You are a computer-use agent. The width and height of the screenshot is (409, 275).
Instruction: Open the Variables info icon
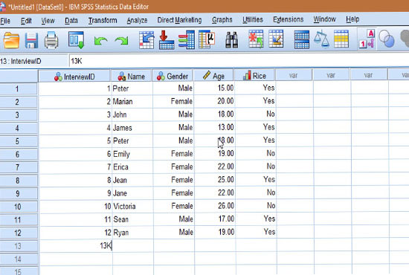tap(186, 40)
